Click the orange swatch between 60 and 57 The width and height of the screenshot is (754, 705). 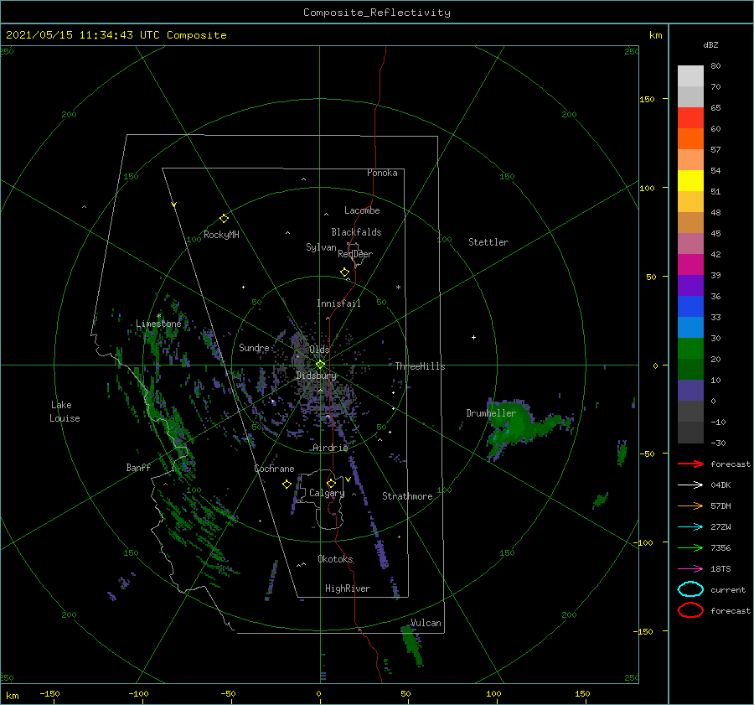[x=690, y=139]
